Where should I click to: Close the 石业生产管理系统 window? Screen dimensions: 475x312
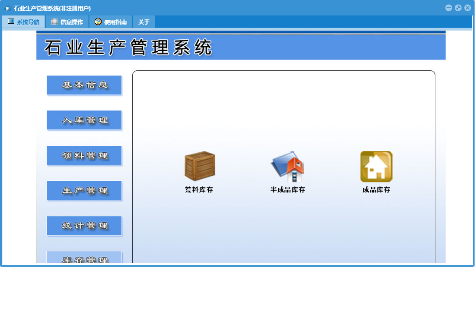(467, 8)
